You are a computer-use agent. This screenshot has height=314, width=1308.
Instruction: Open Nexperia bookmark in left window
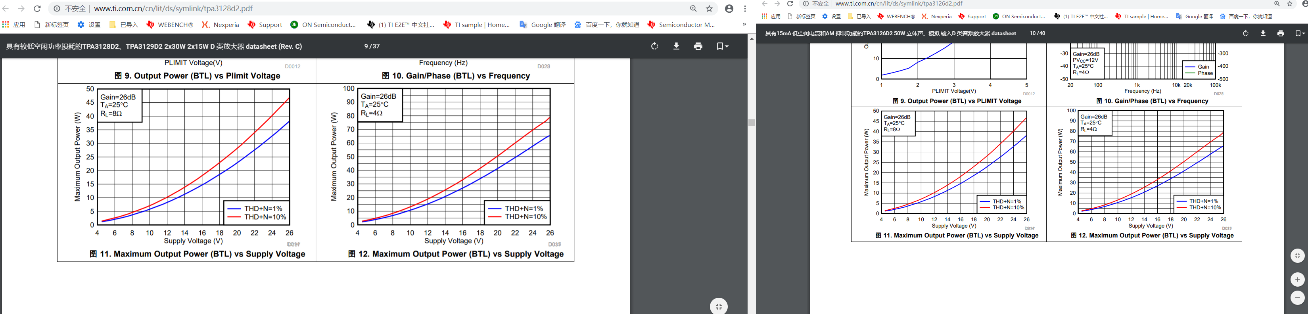[221, 24]
